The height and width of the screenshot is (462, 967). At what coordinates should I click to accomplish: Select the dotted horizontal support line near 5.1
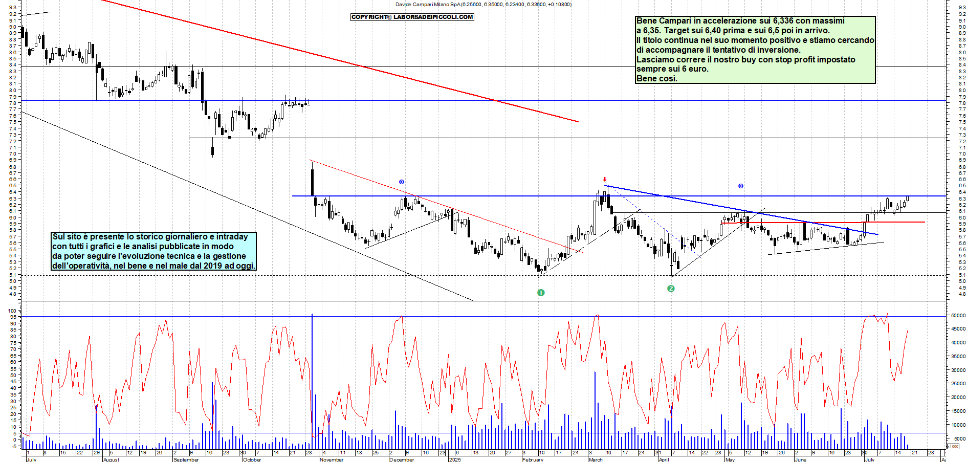[x=483, y=276]
